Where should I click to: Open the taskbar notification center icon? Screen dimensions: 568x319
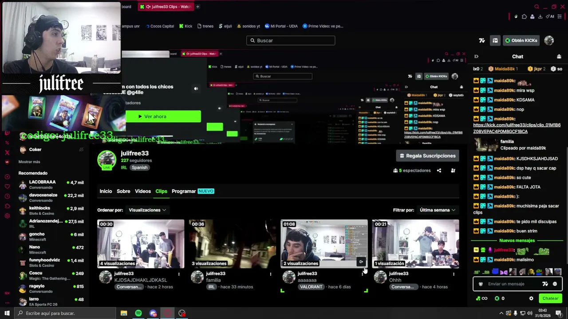click(x=558, y=313)
